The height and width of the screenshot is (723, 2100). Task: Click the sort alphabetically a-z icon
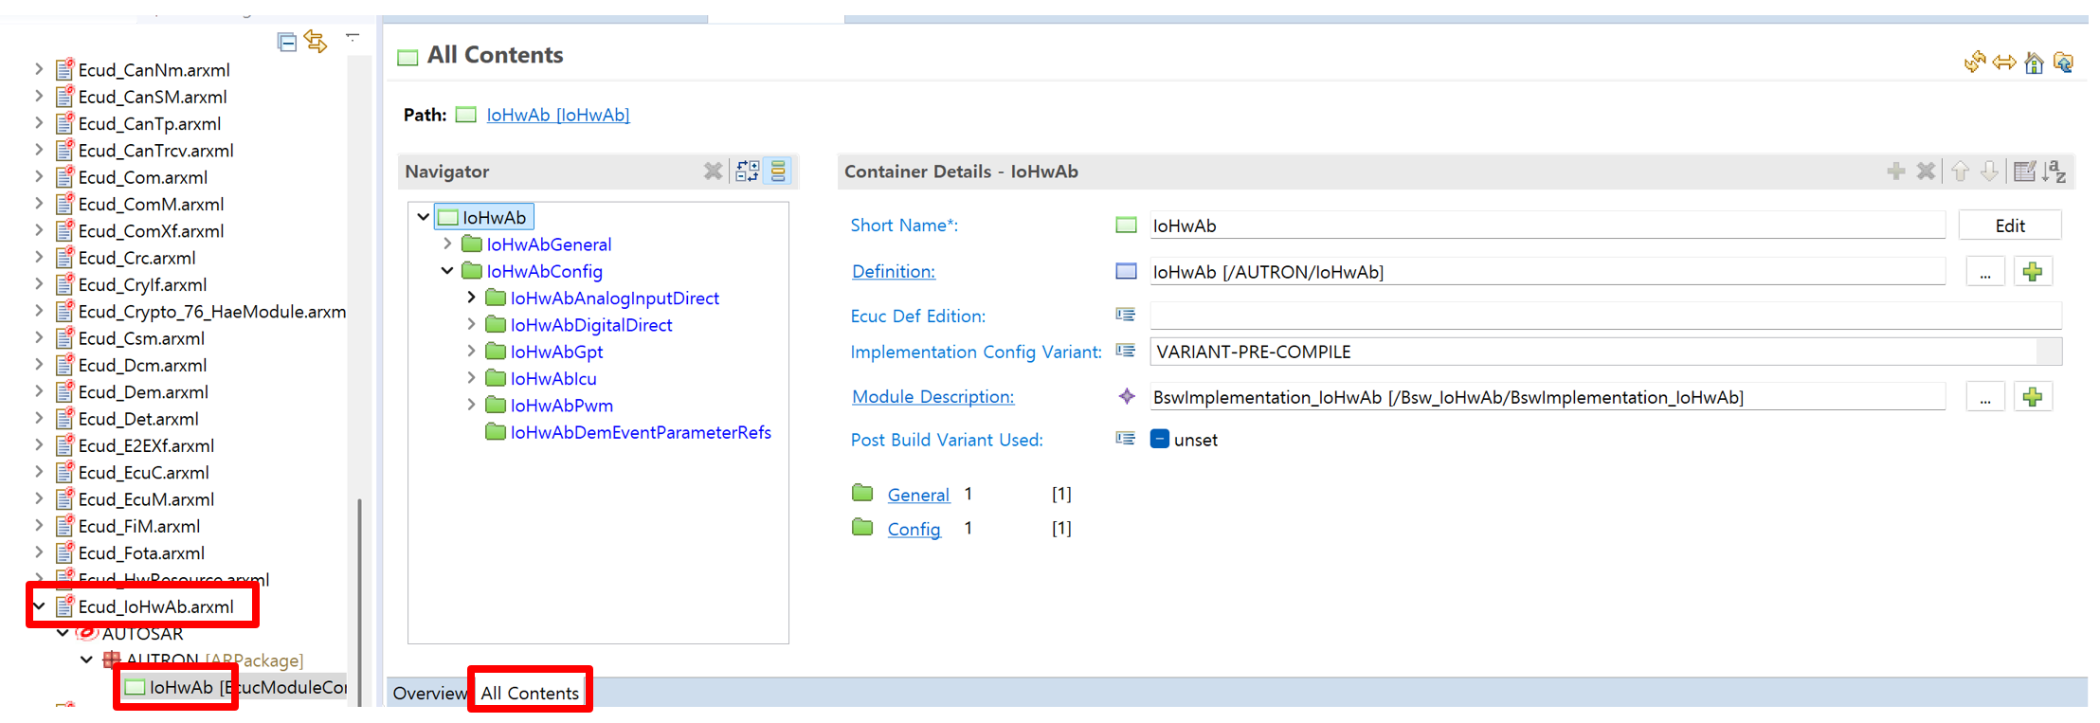(2054, 172)
